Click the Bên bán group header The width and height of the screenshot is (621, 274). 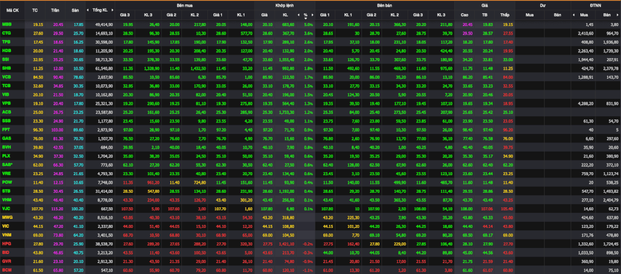pos(384,5)
